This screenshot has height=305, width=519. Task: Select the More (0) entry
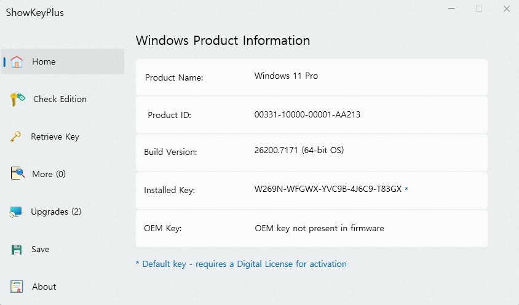pyautogui.click(x=49, y=174)
